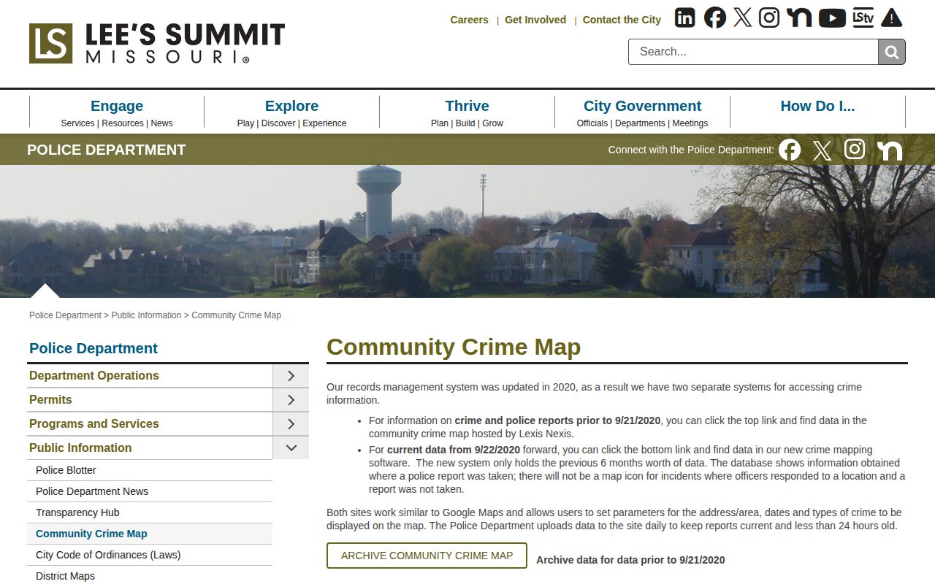The width and height of the screenshot is (935, 584).
Task: Open Police Department News sidebar link
Action: point(92,491)
